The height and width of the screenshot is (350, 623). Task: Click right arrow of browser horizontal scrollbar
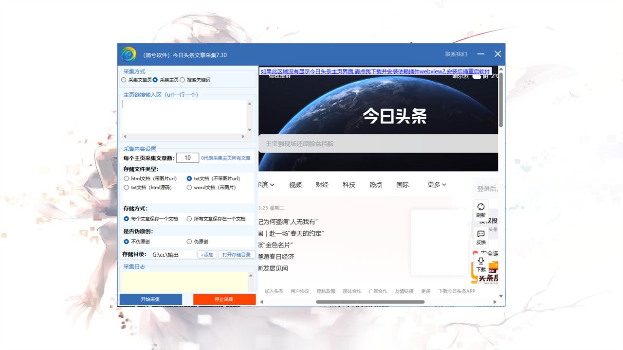tap(495, 302)
